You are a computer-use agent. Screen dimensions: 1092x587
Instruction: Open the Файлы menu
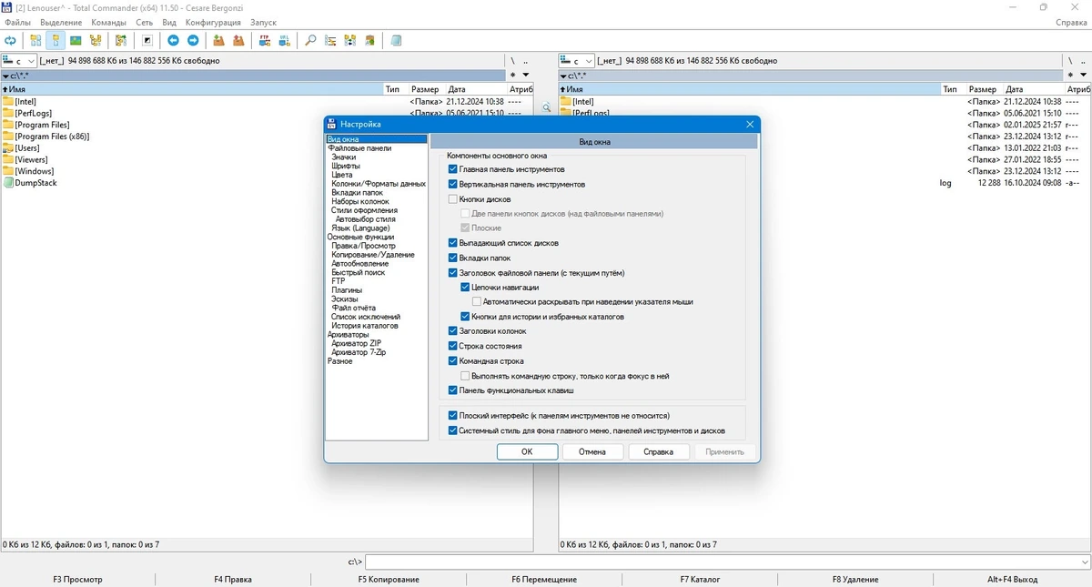click(17, 22)
